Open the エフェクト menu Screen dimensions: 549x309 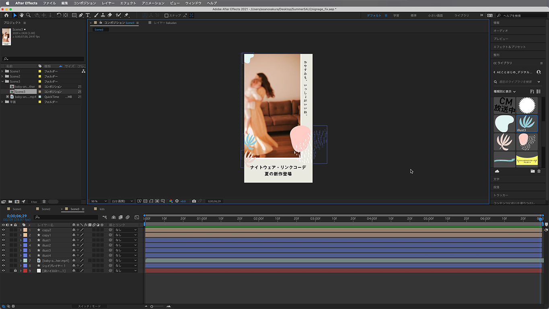click(128, 3)
